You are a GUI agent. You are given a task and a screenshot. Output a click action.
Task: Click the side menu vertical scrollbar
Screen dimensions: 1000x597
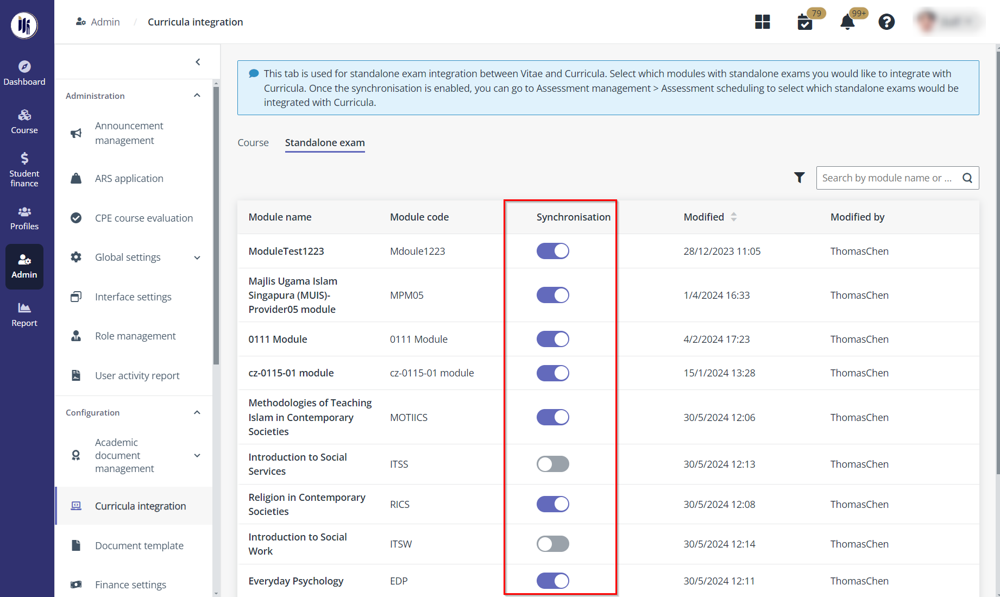[216, 225]
